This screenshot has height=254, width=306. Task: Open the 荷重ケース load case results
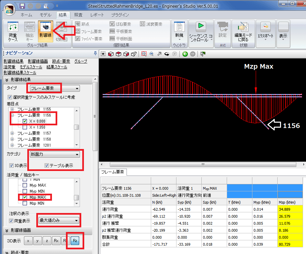click(13, 31)
